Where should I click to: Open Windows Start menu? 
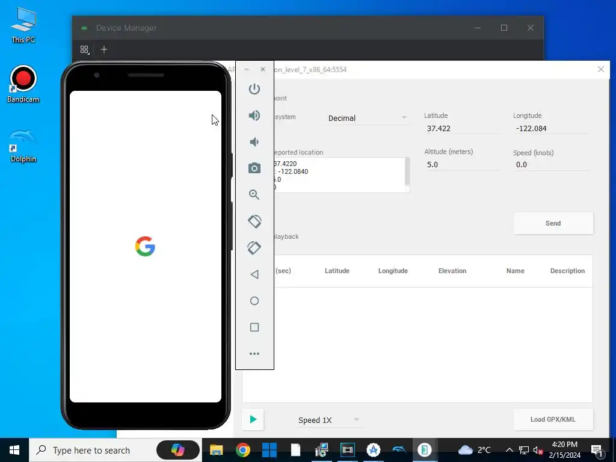14,450
